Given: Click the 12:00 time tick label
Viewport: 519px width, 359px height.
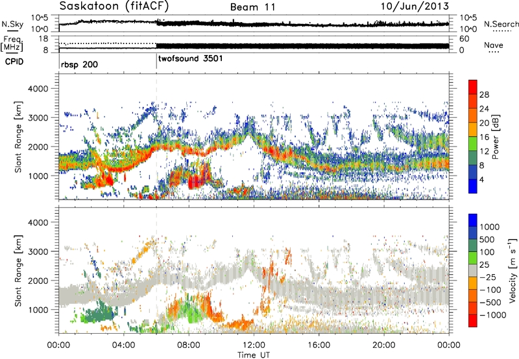Looking at the screenshot, I should point(254,345).
